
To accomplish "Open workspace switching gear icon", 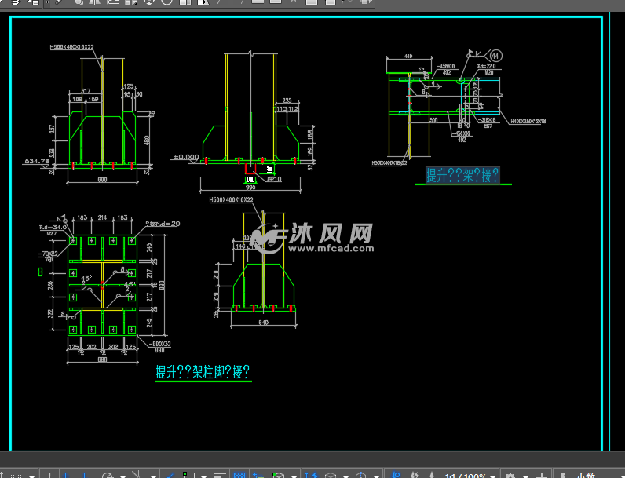I will coord(511,476).
